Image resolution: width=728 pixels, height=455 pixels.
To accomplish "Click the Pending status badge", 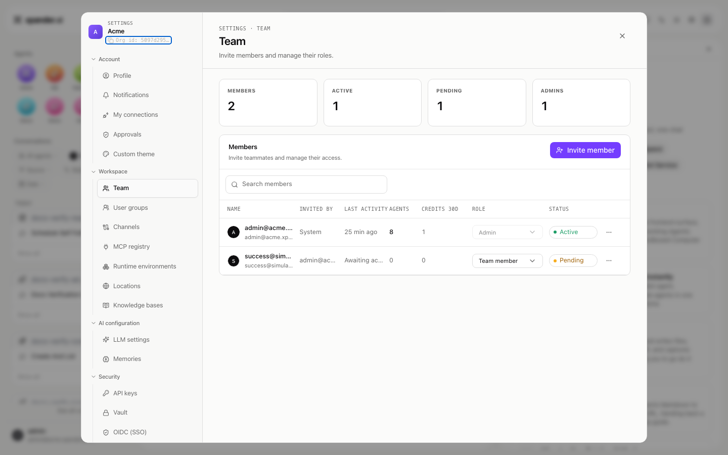I will tap(573, 260).
